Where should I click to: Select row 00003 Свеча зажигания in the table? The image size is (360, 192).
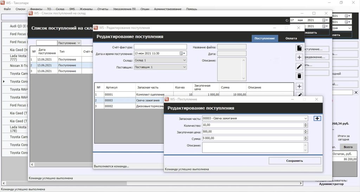129,100
